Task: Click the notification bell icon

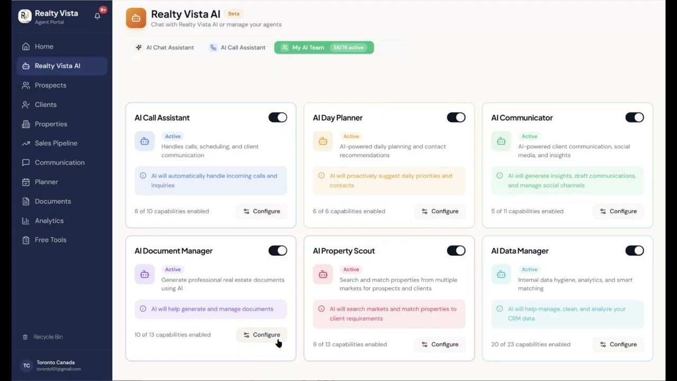Action: (97, 16)
